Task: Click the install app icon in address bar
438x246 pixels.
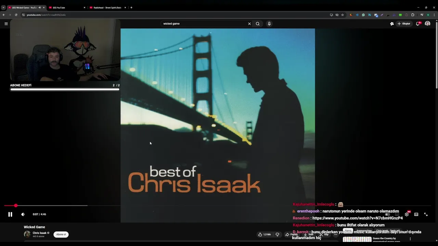Action: point(331,15)
